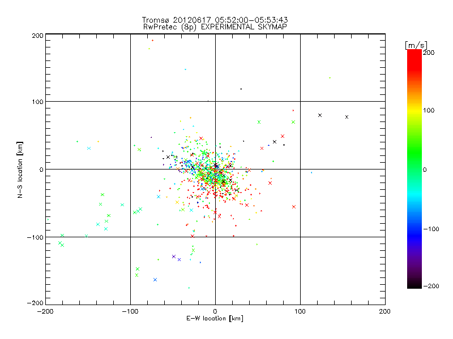
Task: Click the '-200' tick label on the E-W axis
Action: pyautogui.click(x=45, y=311)
